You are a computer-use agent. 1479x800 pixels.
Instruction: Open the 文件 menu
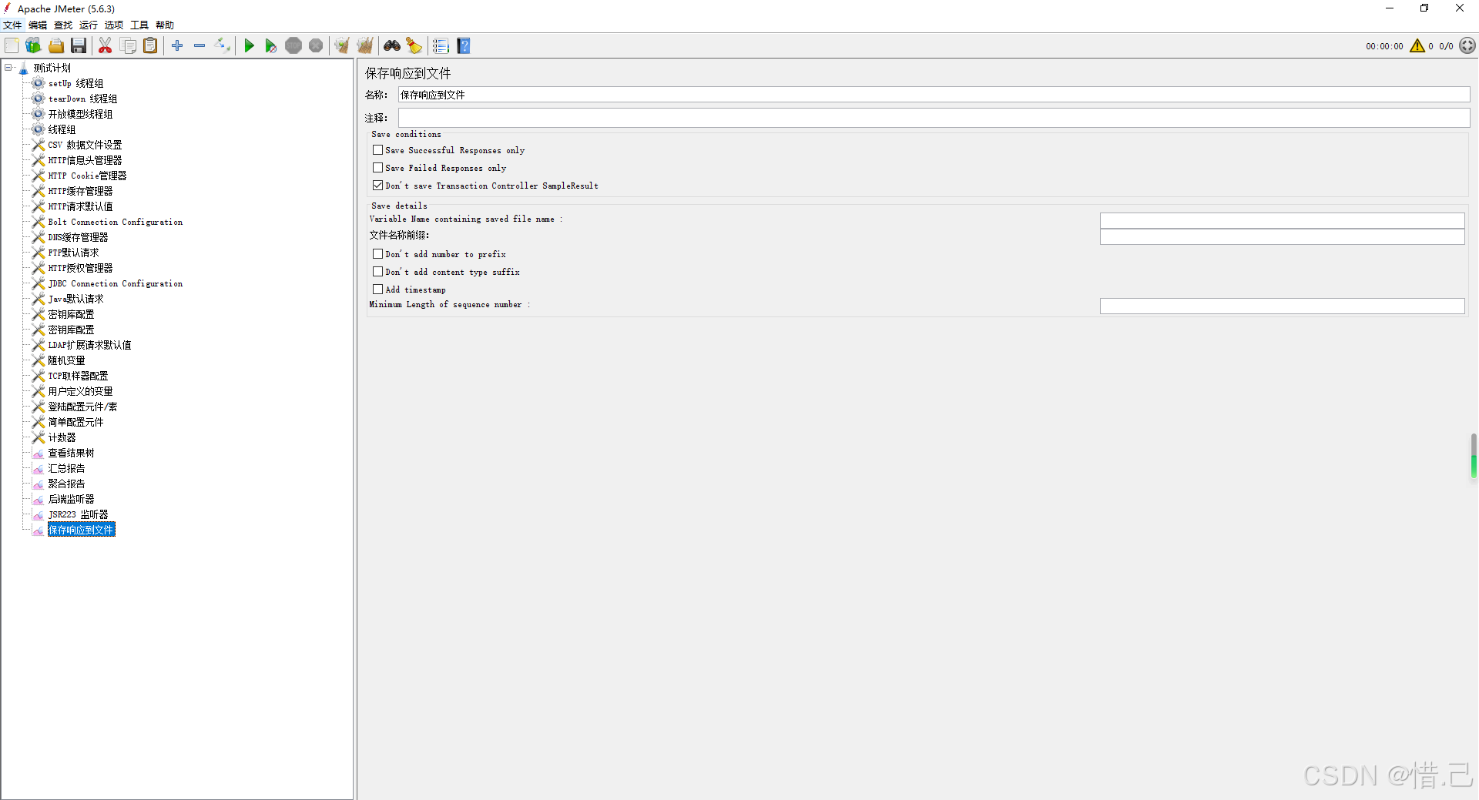[12, 25]
